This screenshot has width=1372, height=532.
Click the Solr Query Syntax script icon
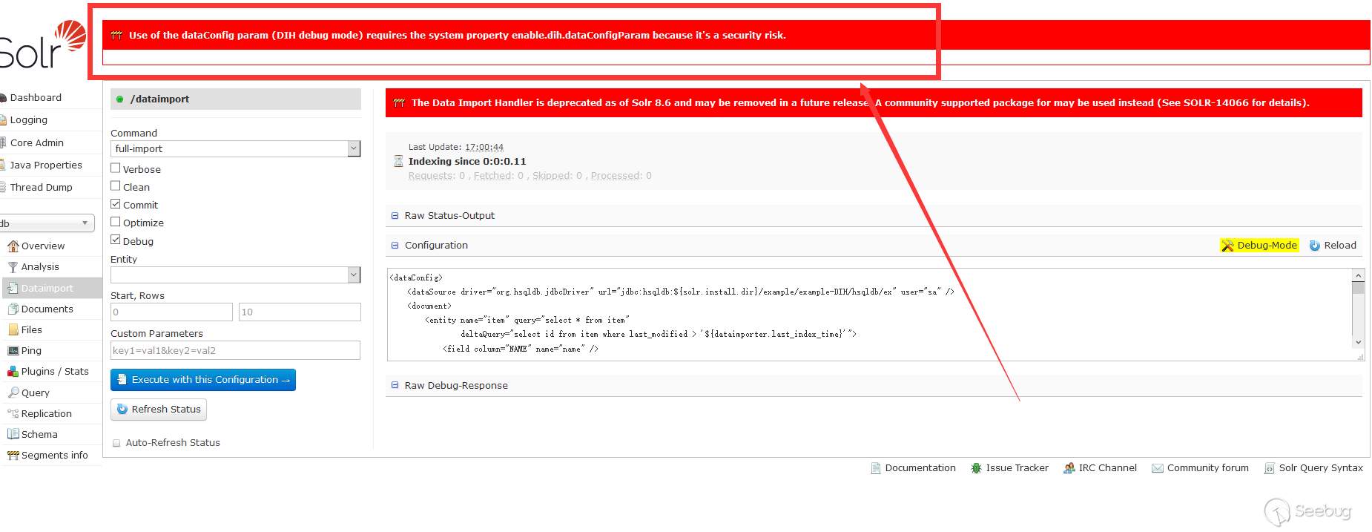(x=1270, y=468)
